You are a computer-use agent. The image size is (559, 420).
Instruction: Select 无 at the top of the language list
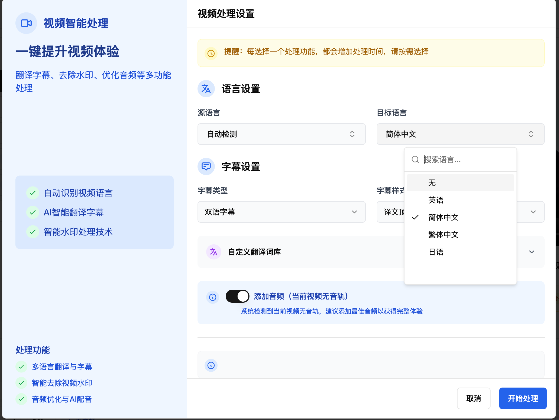coord(432,182)
